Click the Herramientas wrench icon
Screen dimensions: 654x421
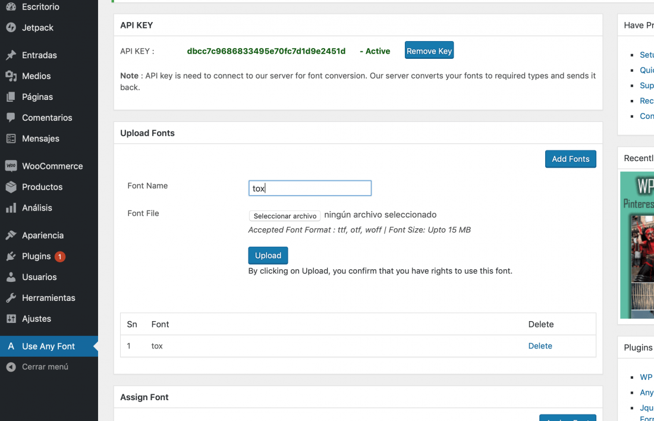pos(11,298)
